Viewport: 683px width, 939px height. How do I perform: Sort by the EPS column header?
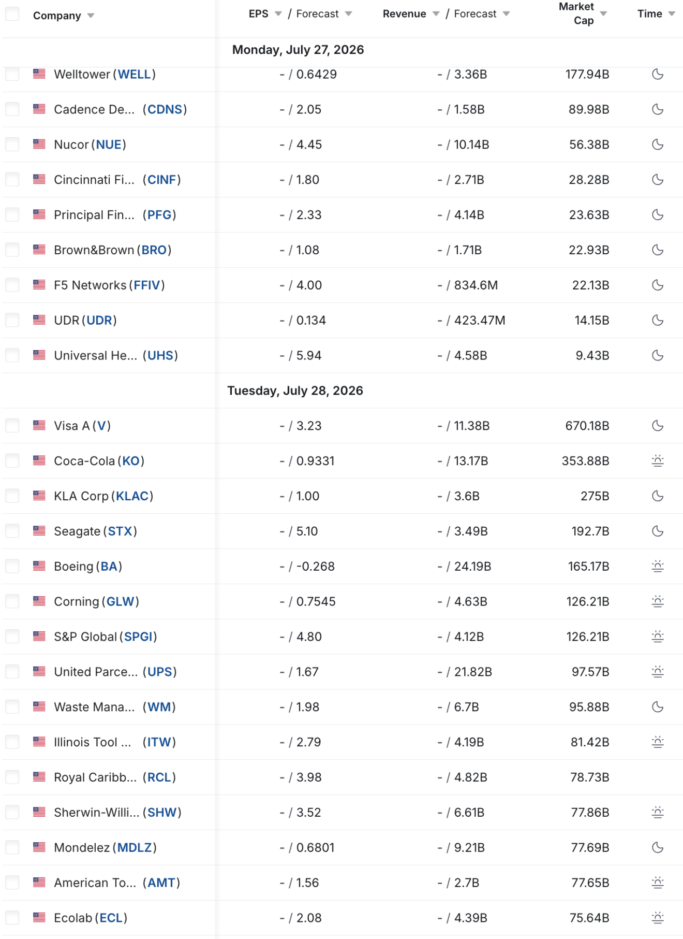(x=258, y=13)
